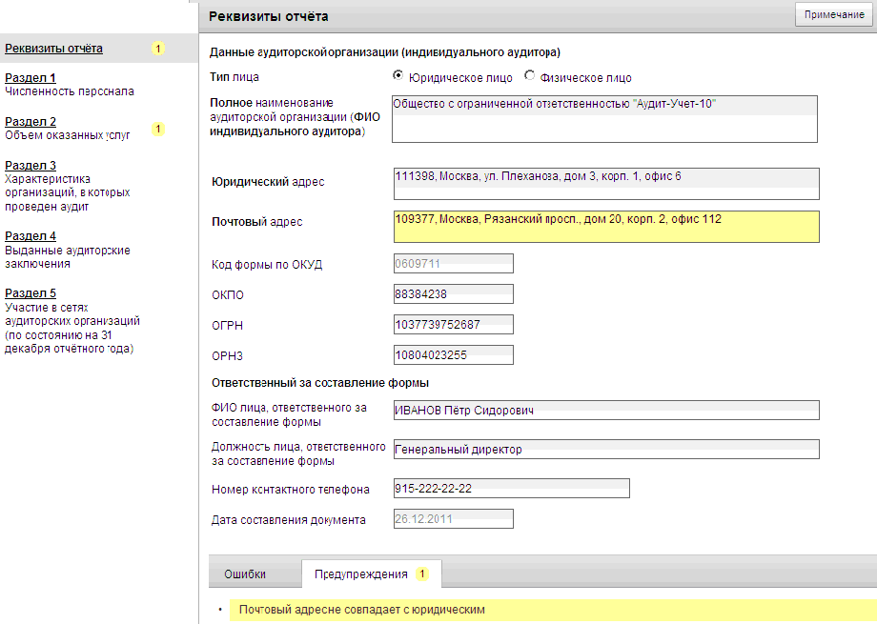This screenshot has height=624, width=877.
Task: Click the Почтовый адрес warning message
Action: click(x=362, y=610)
